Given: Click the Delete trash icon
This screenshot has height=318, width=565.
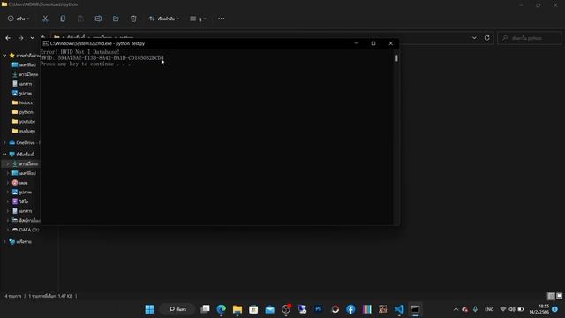Looking at the screenshot, I should pyautogui.click(x=133, y=19).
